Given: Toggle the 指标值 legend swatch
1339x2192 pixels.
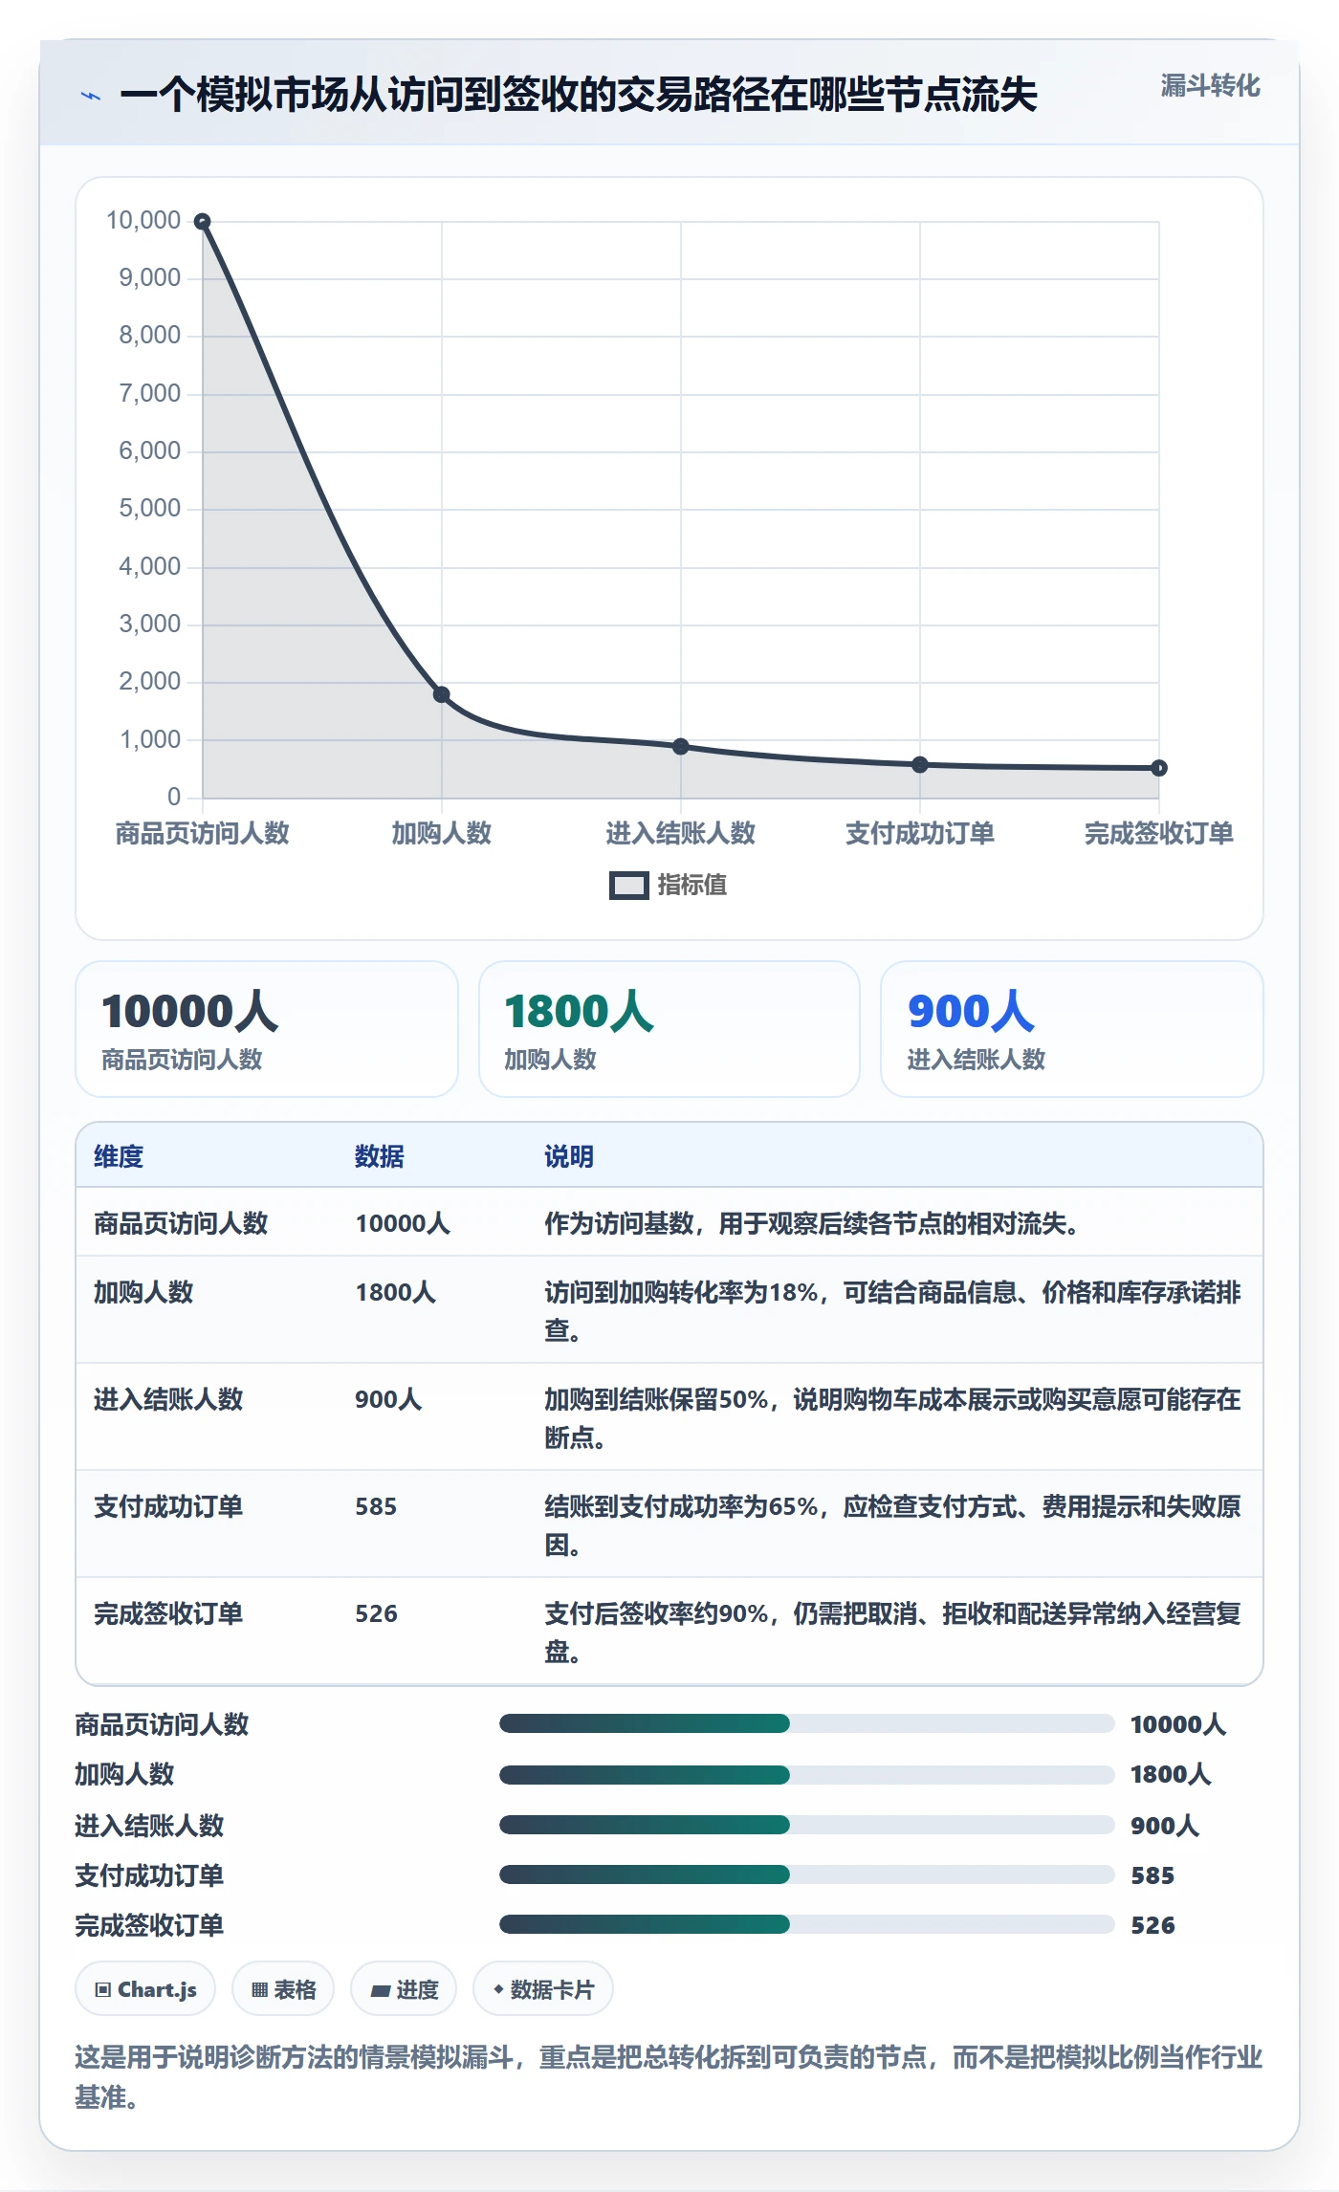Looking at the screenshot, I should click(629, 886).
